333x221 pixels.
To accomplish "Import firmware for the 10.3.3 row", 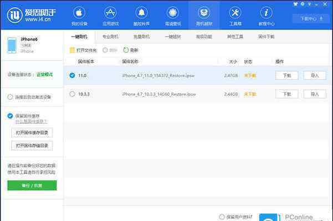I will click(x=315, y=94).
